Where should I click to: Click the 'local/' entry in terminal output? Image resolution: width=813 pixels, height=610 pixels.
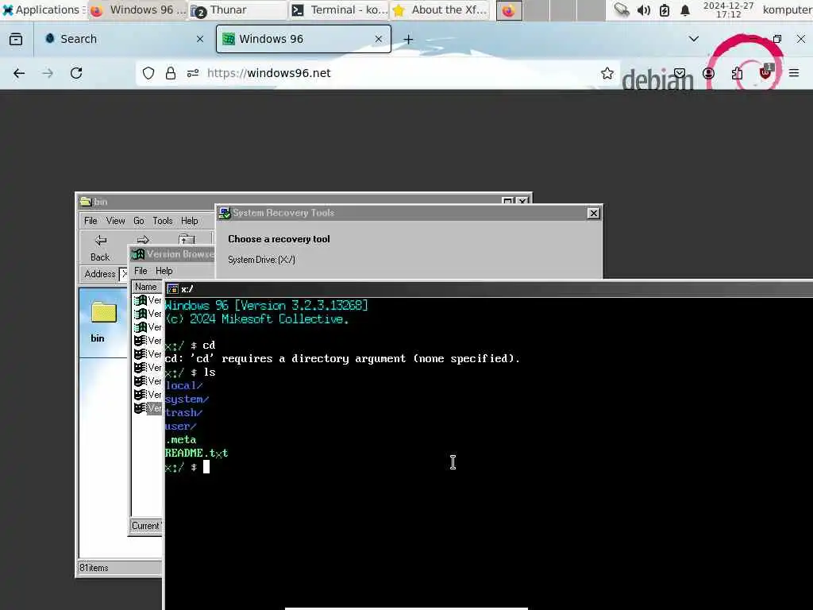point(183,385)
